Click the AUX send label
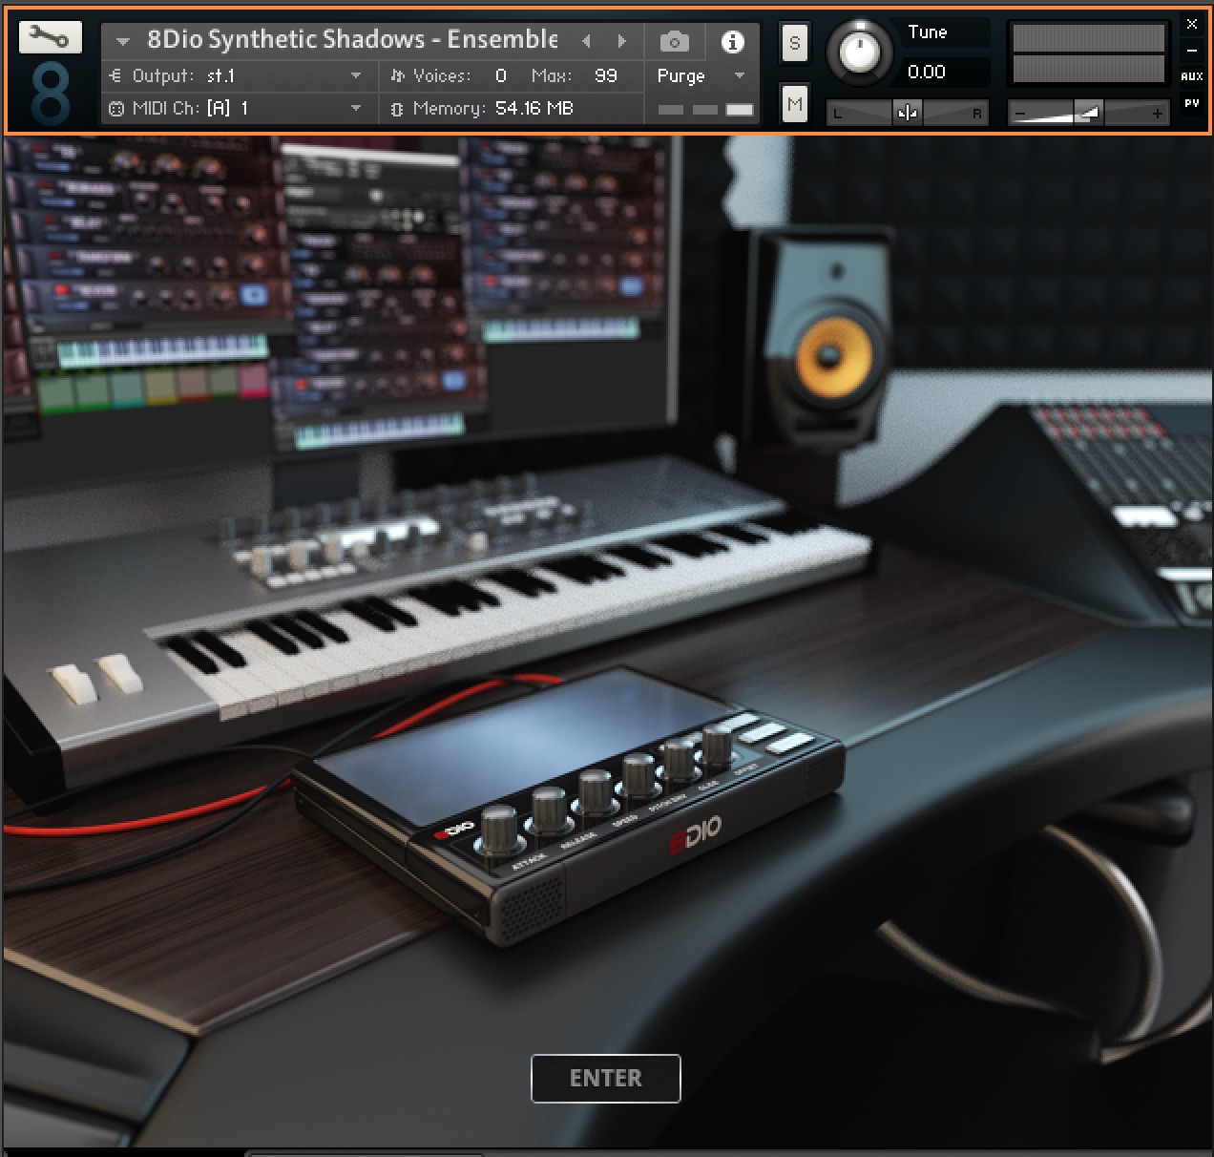Image resolution: width=1214 pixels, height=1157 pixels. click(x=1191, y=75)
